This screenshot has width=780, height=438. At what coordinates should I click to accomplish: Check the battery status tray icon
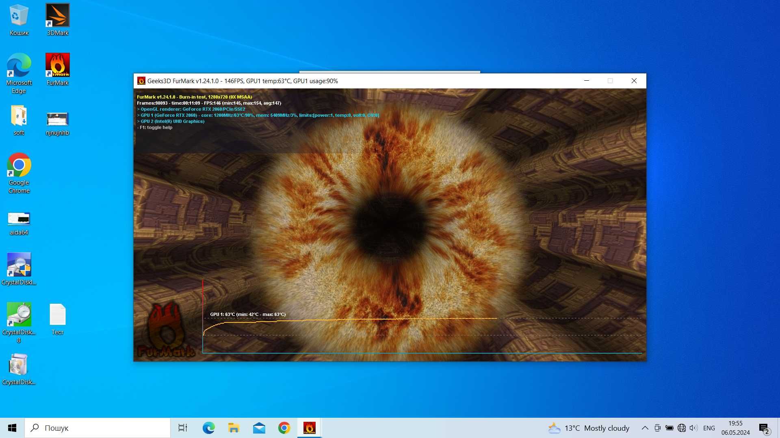[x=669, y=428]
